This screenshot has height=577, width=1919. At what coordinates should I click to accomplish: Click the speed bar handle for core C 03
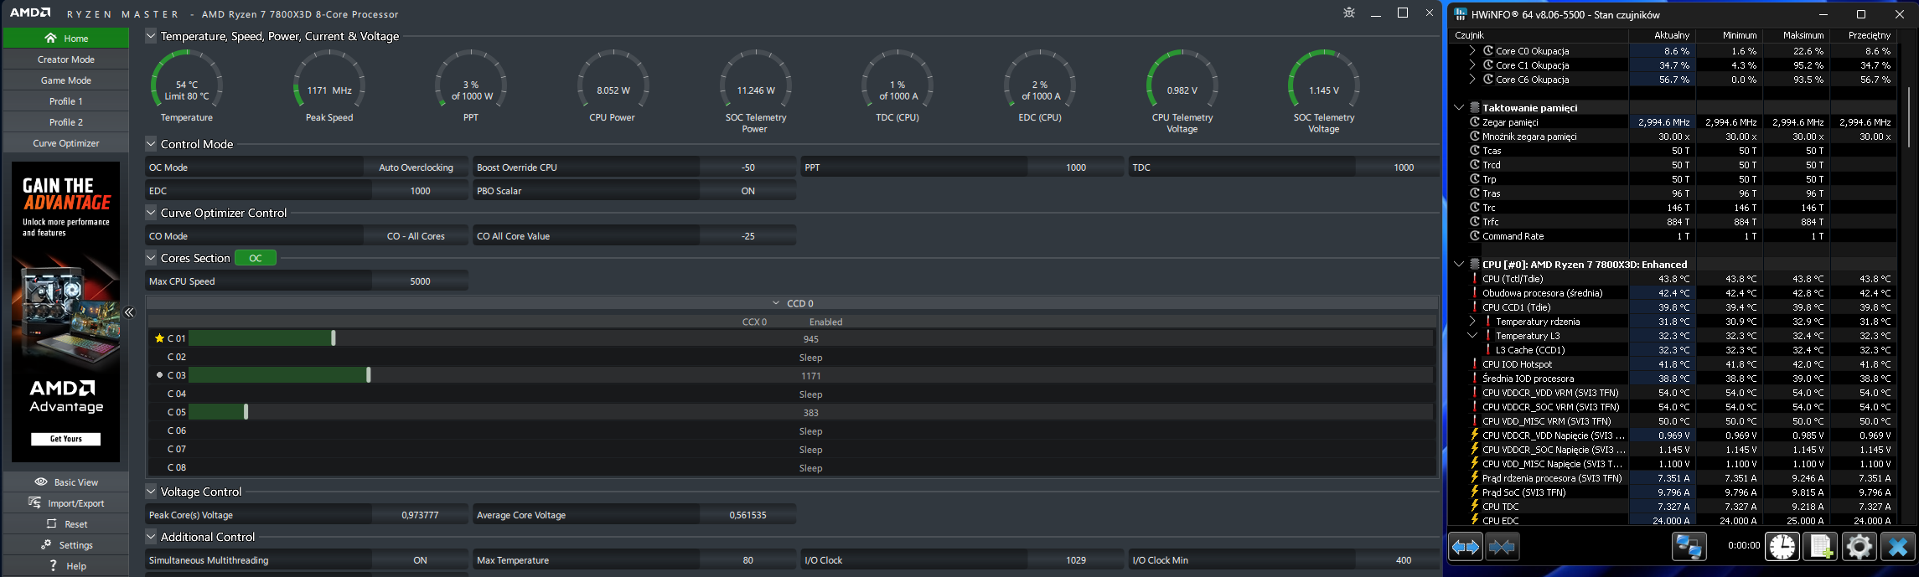point(369,375)
